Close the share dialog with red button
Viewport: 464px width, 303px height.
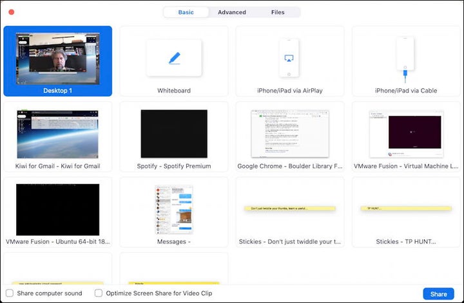pos(11,12)
